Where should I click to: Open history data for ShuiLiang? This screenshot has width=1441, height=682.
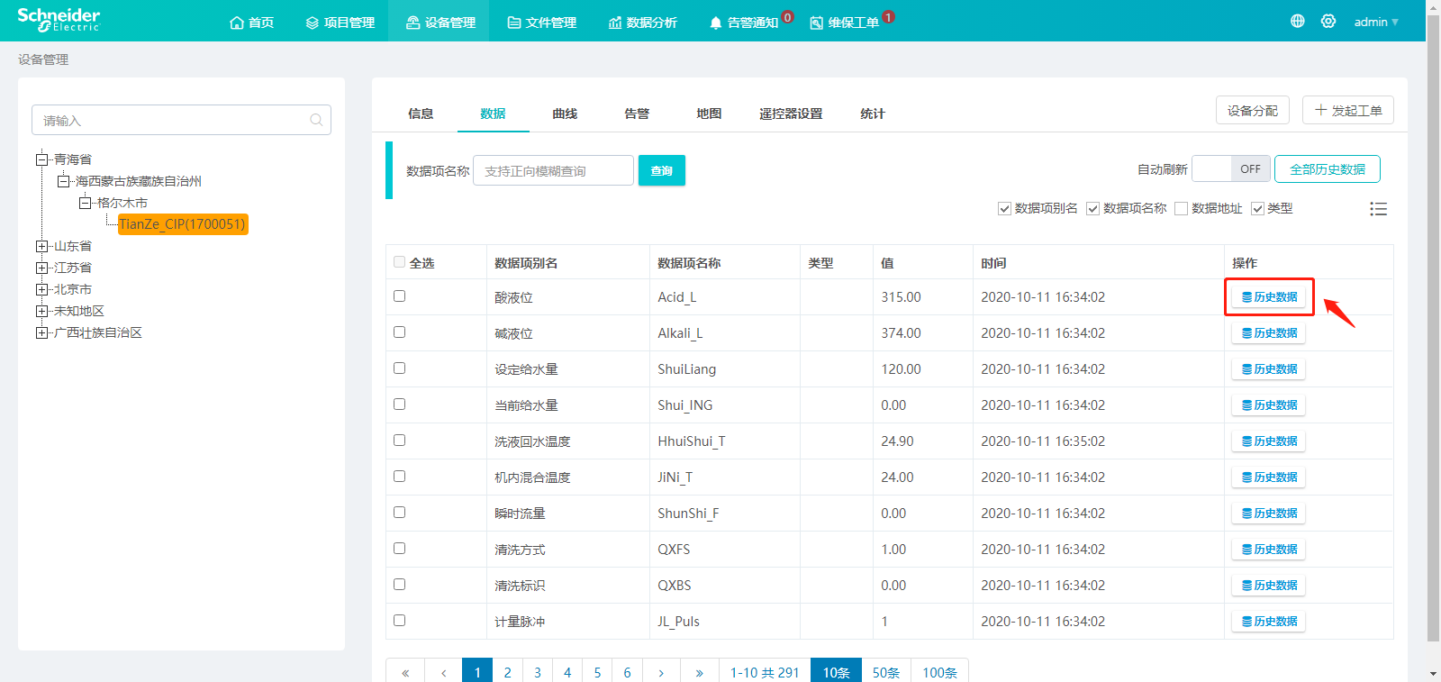pyautogui.click(x=1269, y=369)
